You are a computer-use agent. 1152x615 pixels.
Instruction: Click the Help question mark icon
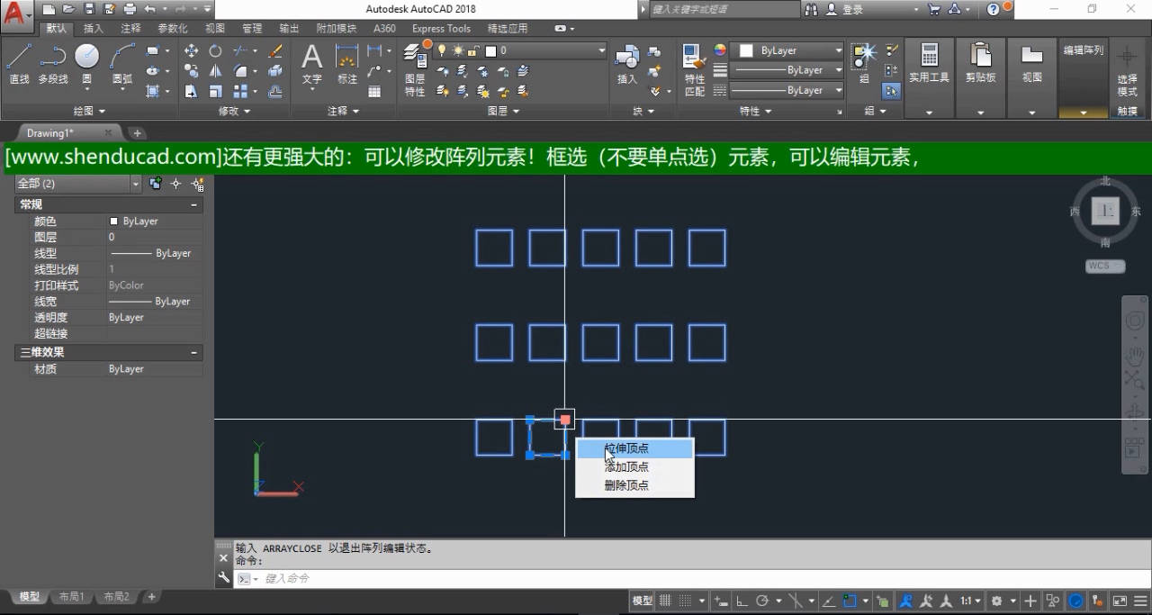click(x=994, y=9)
